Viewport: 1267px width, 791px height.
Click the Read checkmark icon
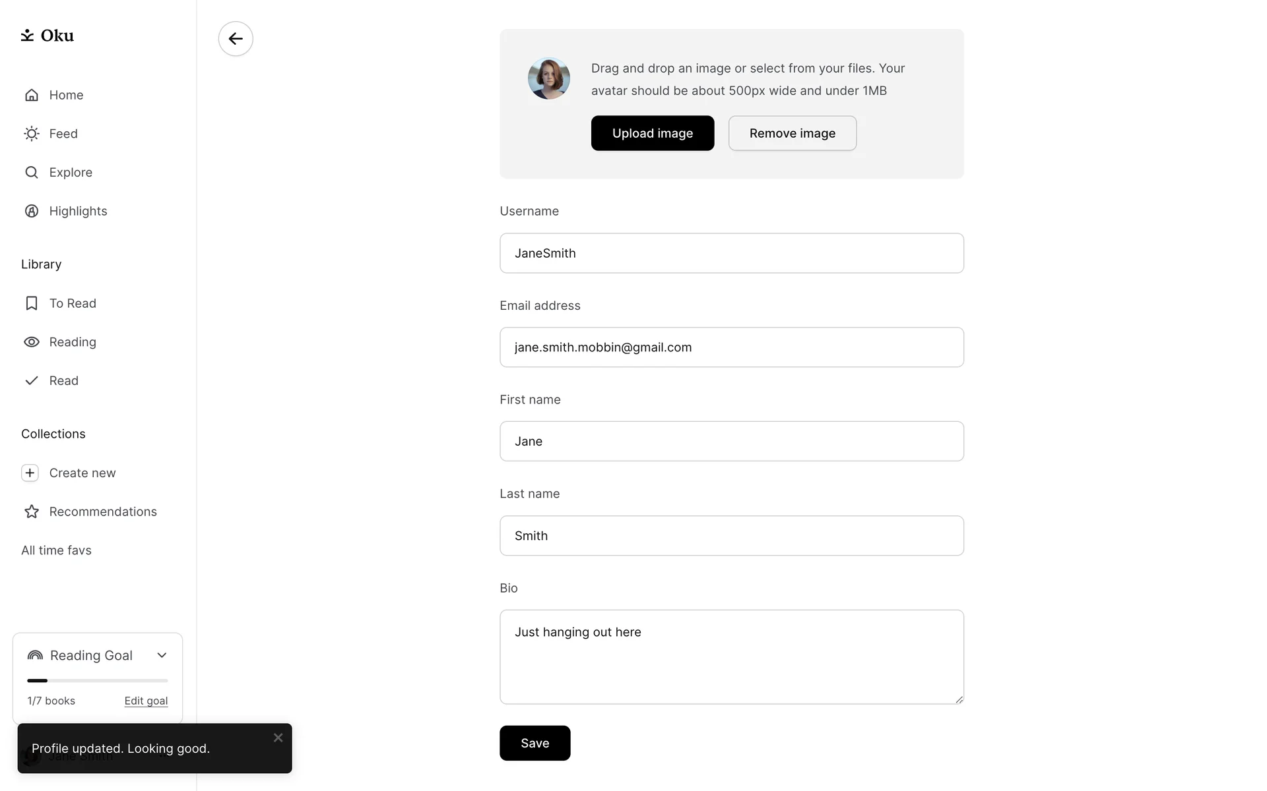[32, 381]
